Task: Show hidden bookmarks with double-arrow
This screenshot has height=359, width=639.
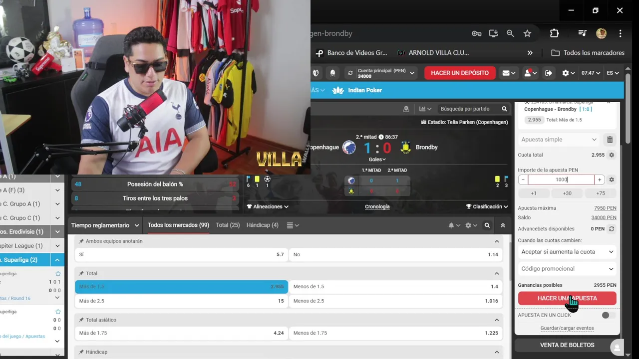Action: (530, 53)
